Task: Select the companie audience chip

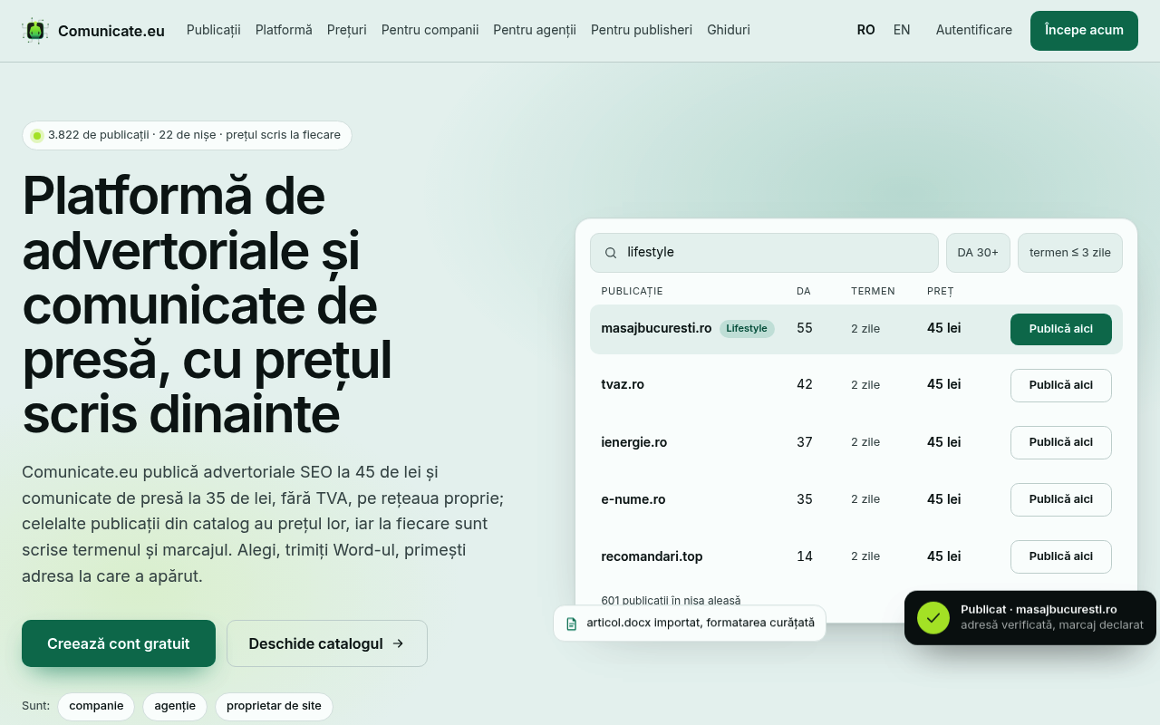Action: [96, 706]
